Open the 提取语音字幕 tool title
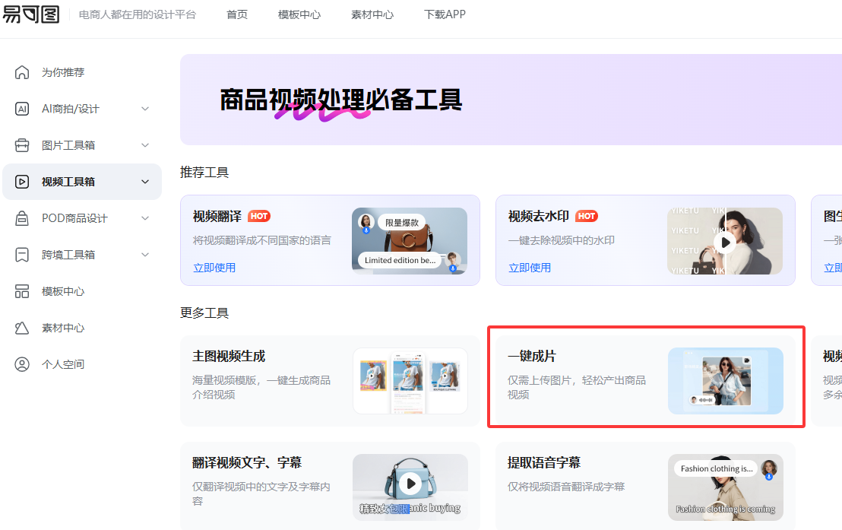The height and width of the screenshot is (530, 842). click(544, 462)
